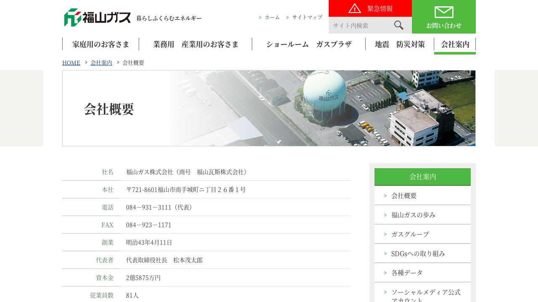Click 会社案内 breadcrumb link
538x302 pixels.
[101, 62]
